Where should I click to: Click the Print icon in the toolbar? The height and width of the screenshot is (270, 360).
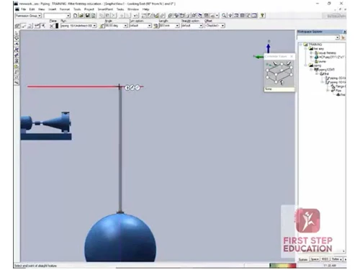(94, 16)
